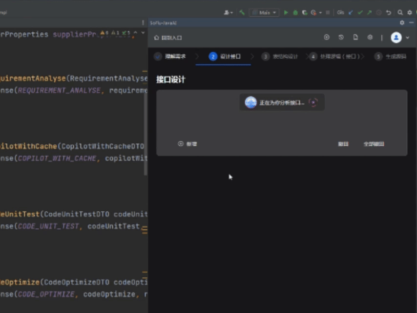Open the help lifebuoy icon in plugin header

click(x=370, y=37)
